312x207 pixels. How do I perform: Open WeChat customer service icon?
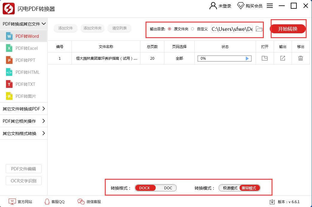pyautogui.click(x=81, y=202)
